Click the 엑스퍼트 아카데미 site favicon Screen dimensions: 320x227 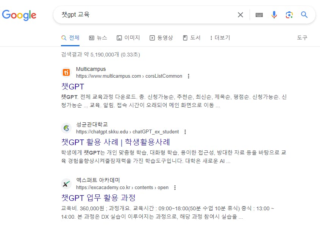click(66, 184)
